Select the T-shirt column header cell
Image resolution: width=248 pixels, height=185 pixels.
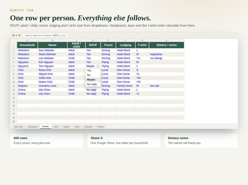pos(142,45)
